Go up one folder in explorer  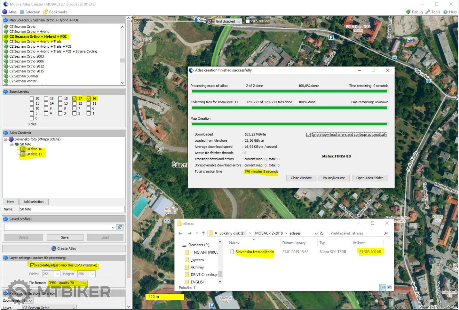(203, 234)
